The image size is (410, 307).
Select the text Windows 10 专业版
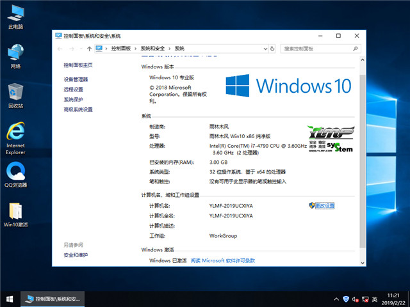pyautogui.click(x=172, y=77)
